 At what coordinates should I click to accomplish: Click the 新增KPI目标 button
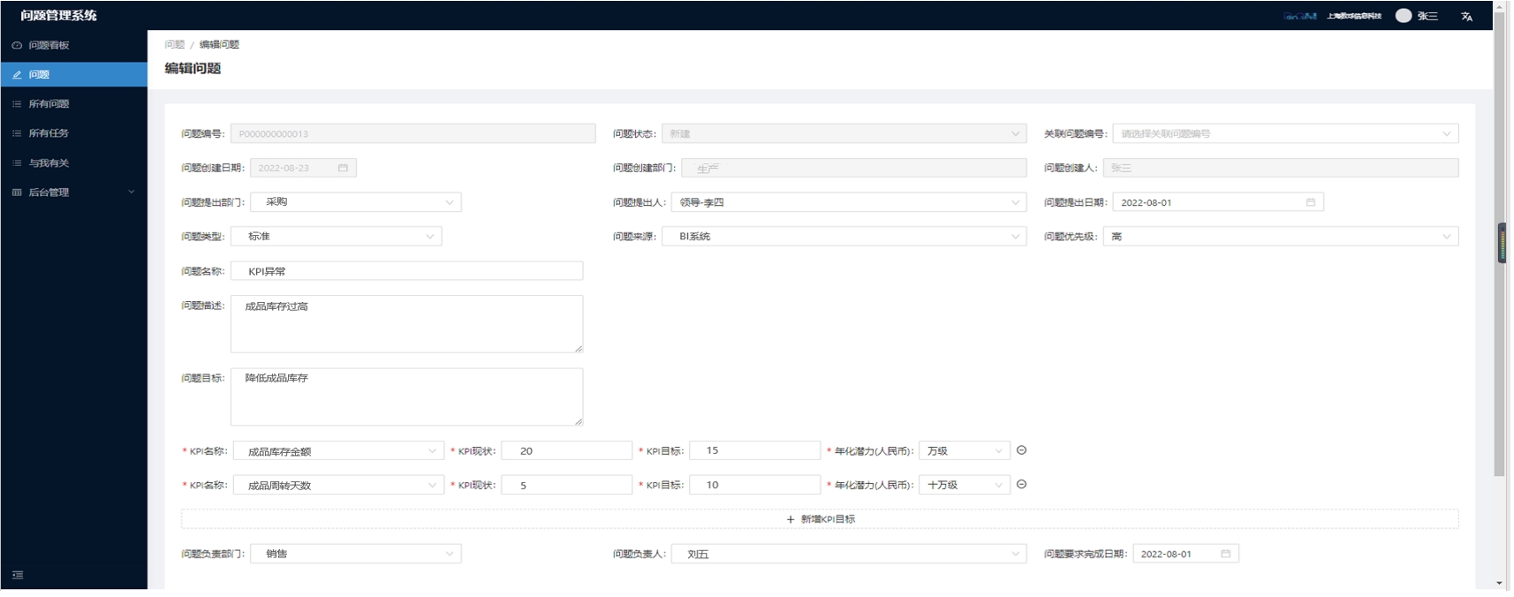(820, 519)
